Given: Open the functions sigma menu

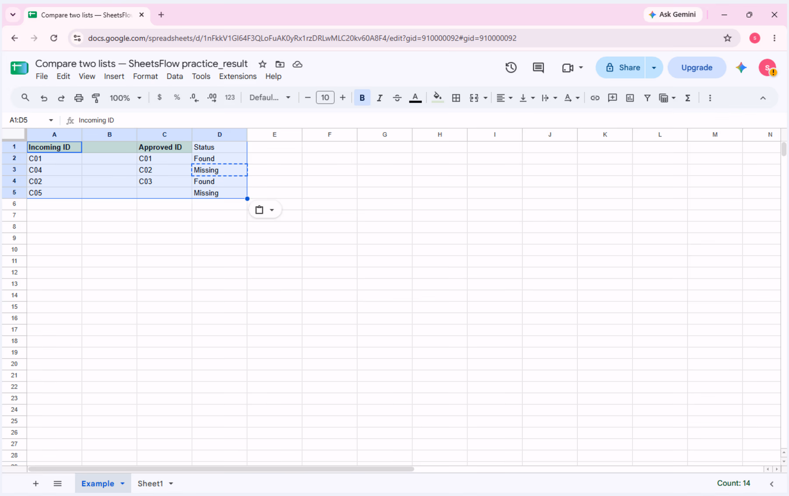Looking at the screenshot, I should [688, 98].
